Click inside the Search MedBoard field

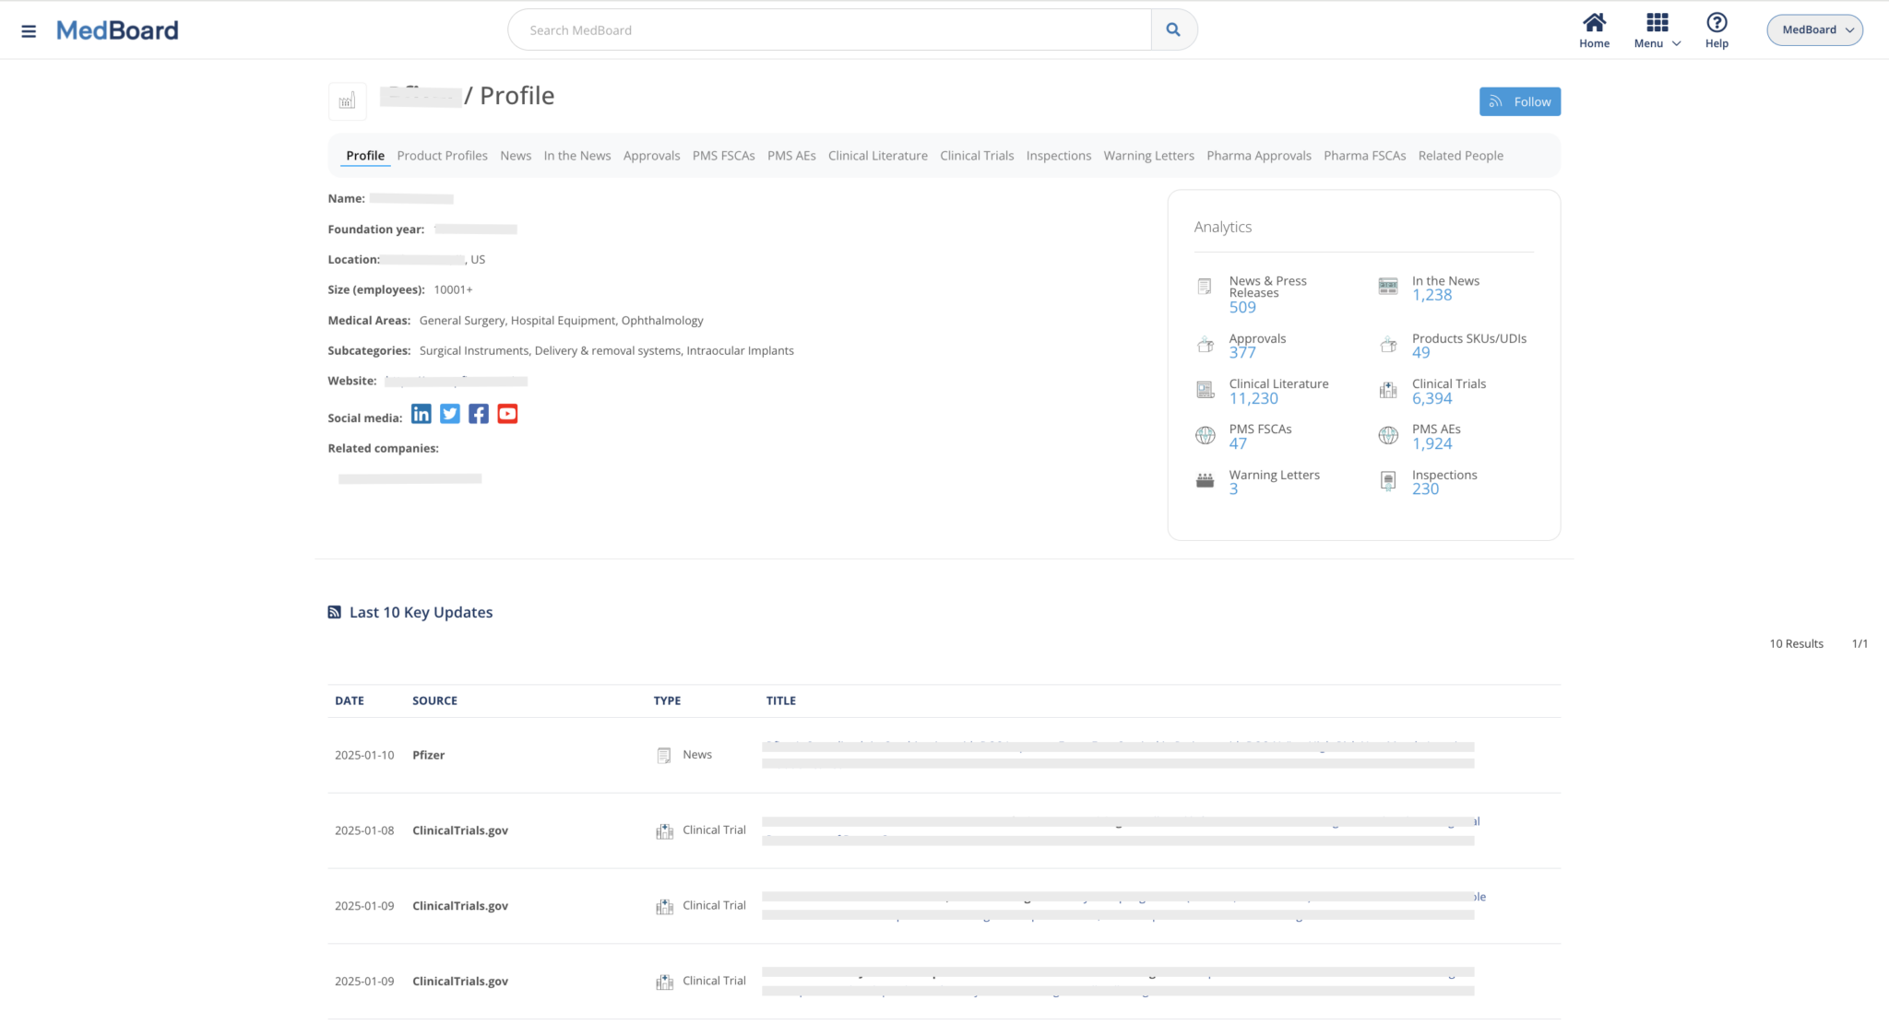[x=828, y=29]
